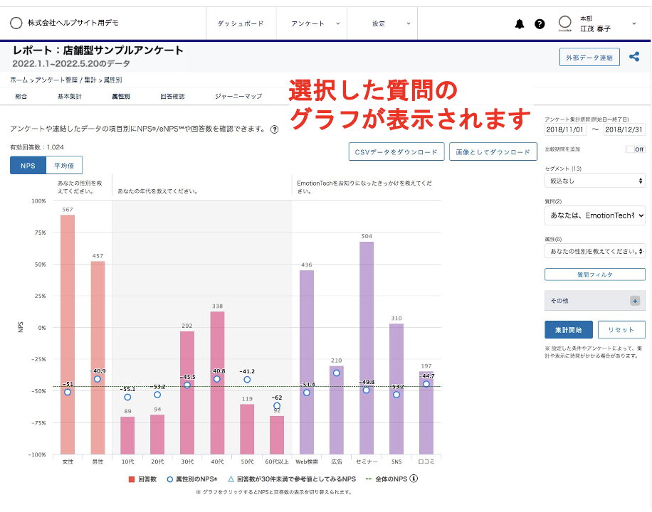Switch the 比較期間を追加 toggle on
652x512 pixels.
636,149
